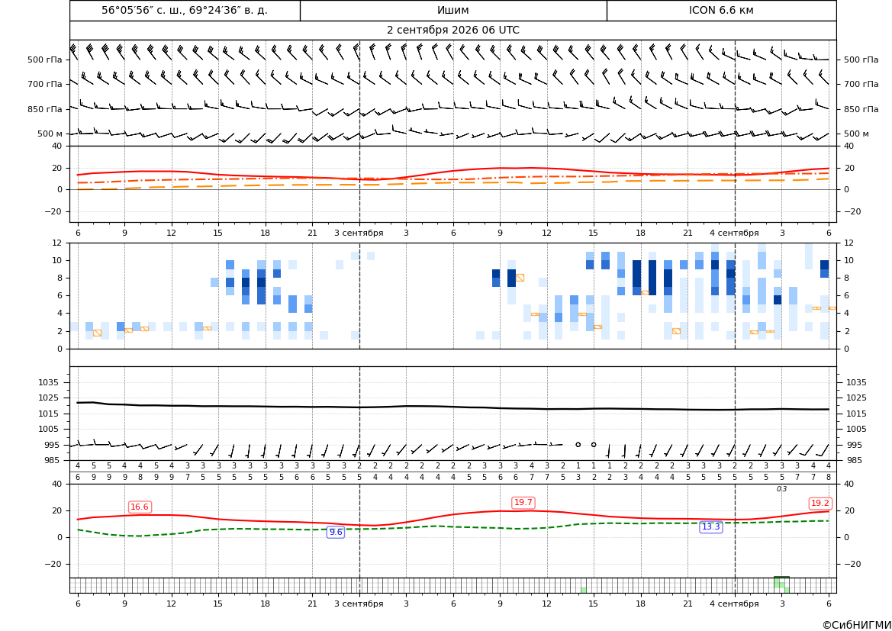Click orange hatched marker beside the 8 km cloud cell
Image resolution: width=892 pixels, height=631 pixels.
[x=520, y=278]
